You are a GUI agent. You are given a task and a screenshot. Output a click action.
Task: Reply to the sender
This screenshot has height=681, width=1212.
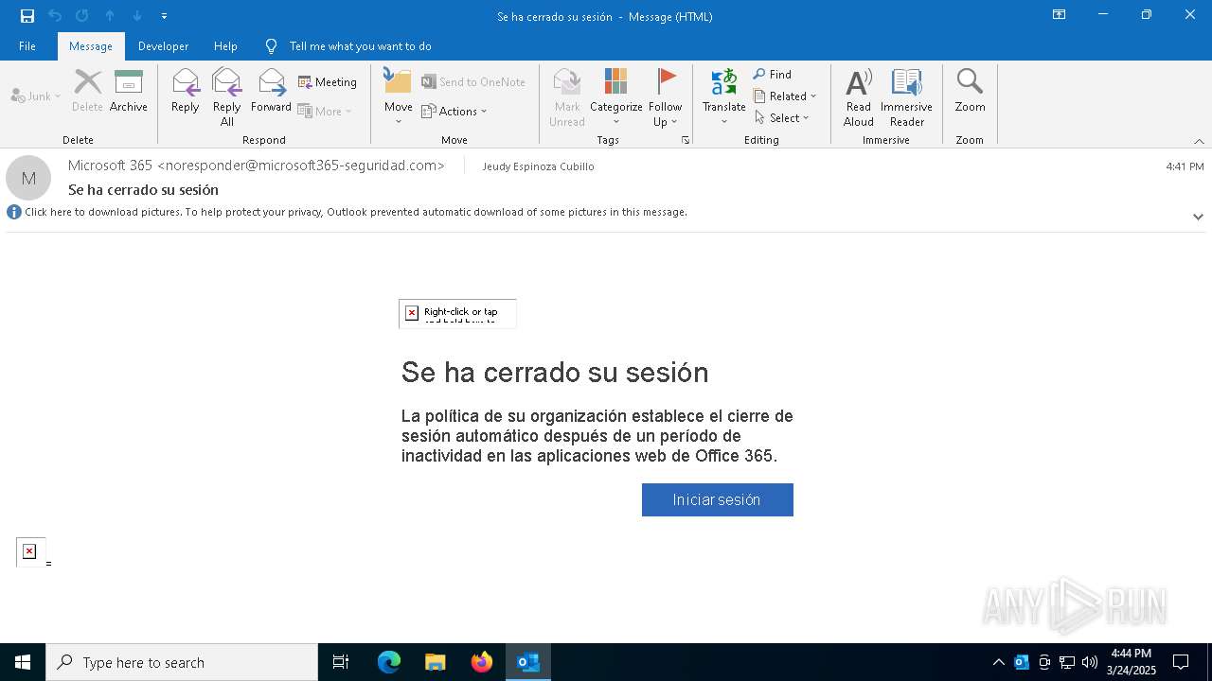click(185, 91)
